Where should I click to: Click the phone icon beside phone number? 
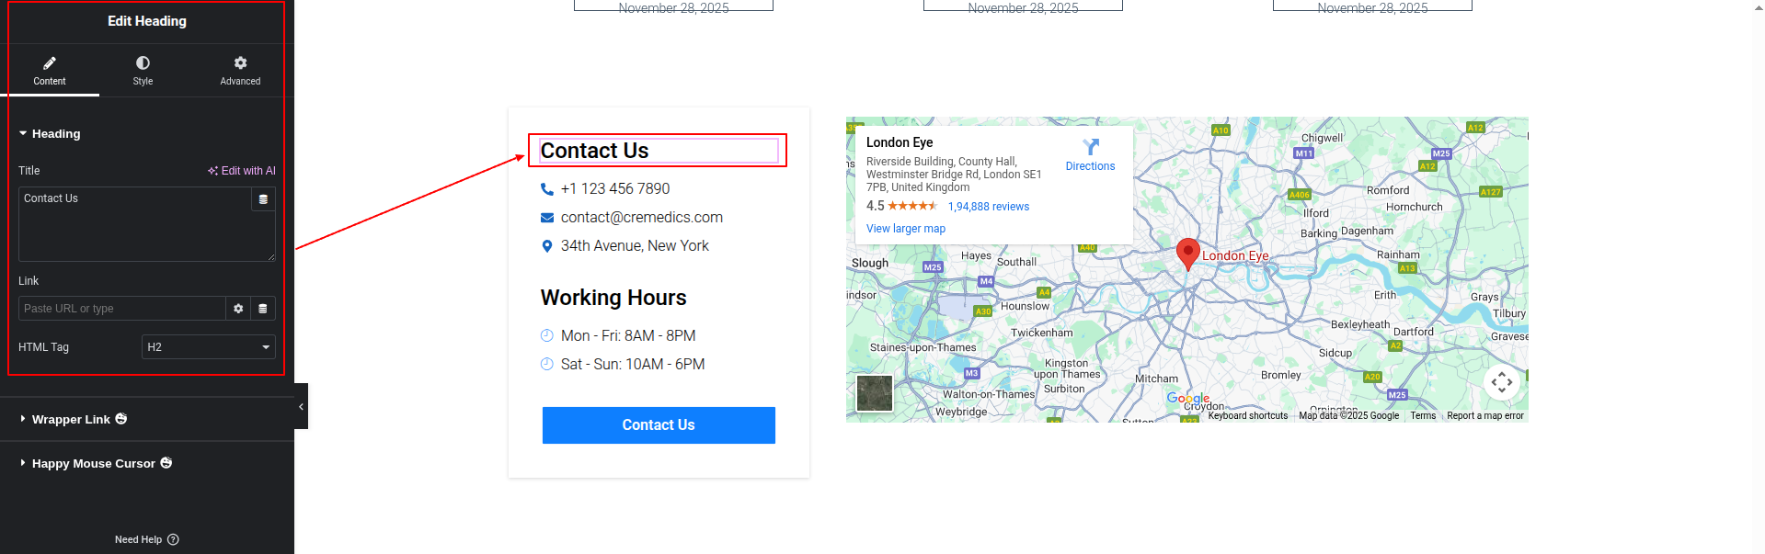[547, 189]
